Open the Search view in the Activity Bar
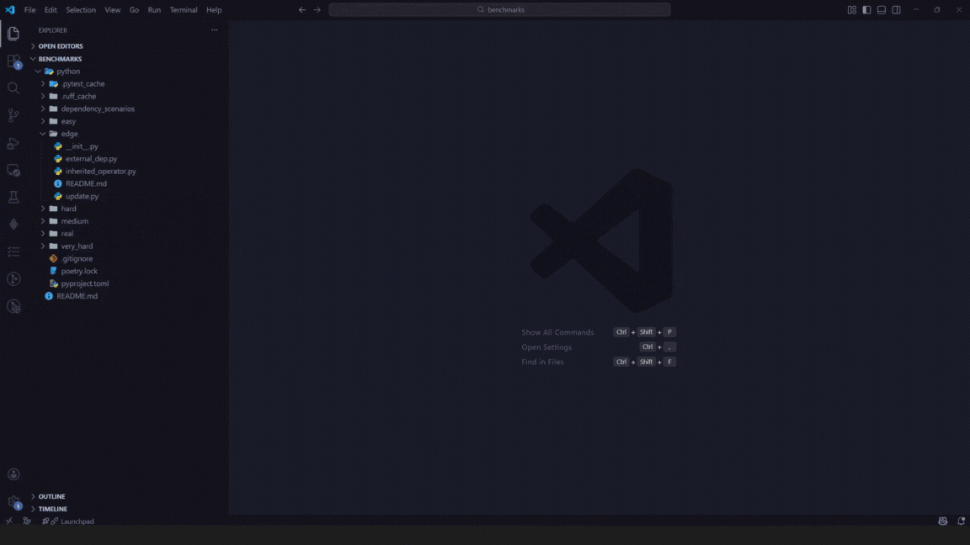 coord(13,87)
